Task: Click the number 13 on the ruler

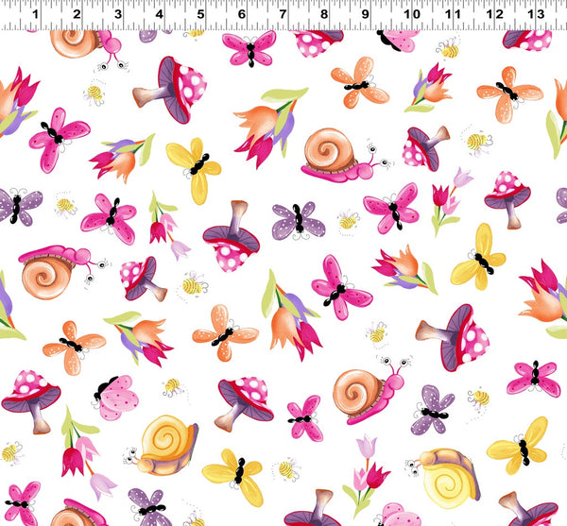Action: [x=535, y=15]
